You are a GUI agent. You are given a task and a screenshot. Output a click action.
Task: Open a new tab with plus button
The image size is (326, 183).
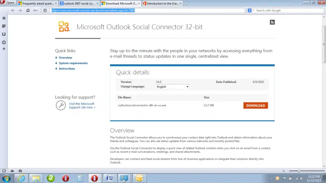point(187,3)
